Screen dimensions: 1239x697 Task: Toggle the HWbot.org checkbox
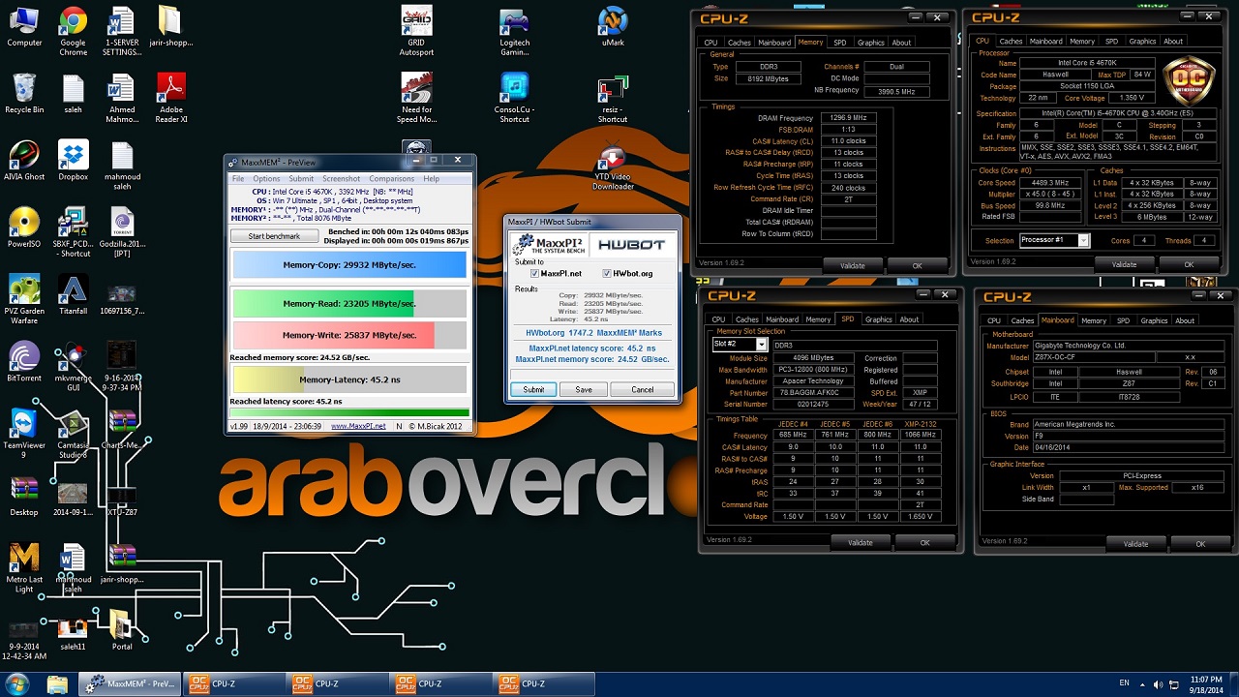pos(607,274)
